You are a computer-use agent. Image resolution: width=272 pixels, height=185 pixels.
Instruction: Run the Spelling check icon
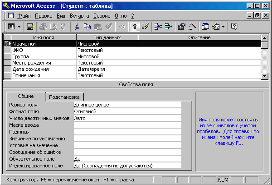point(63,27)
